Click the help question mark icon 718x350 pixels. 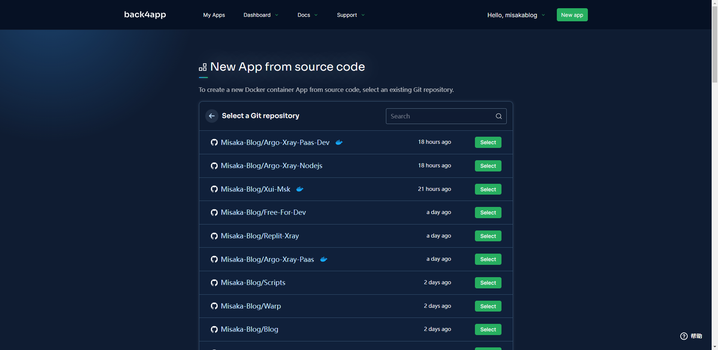684,336
